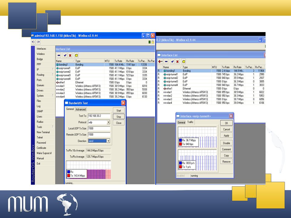Click Stop in Bandwidth Test
The height and width of the screenshot is (218, 291).
(119, 117)
